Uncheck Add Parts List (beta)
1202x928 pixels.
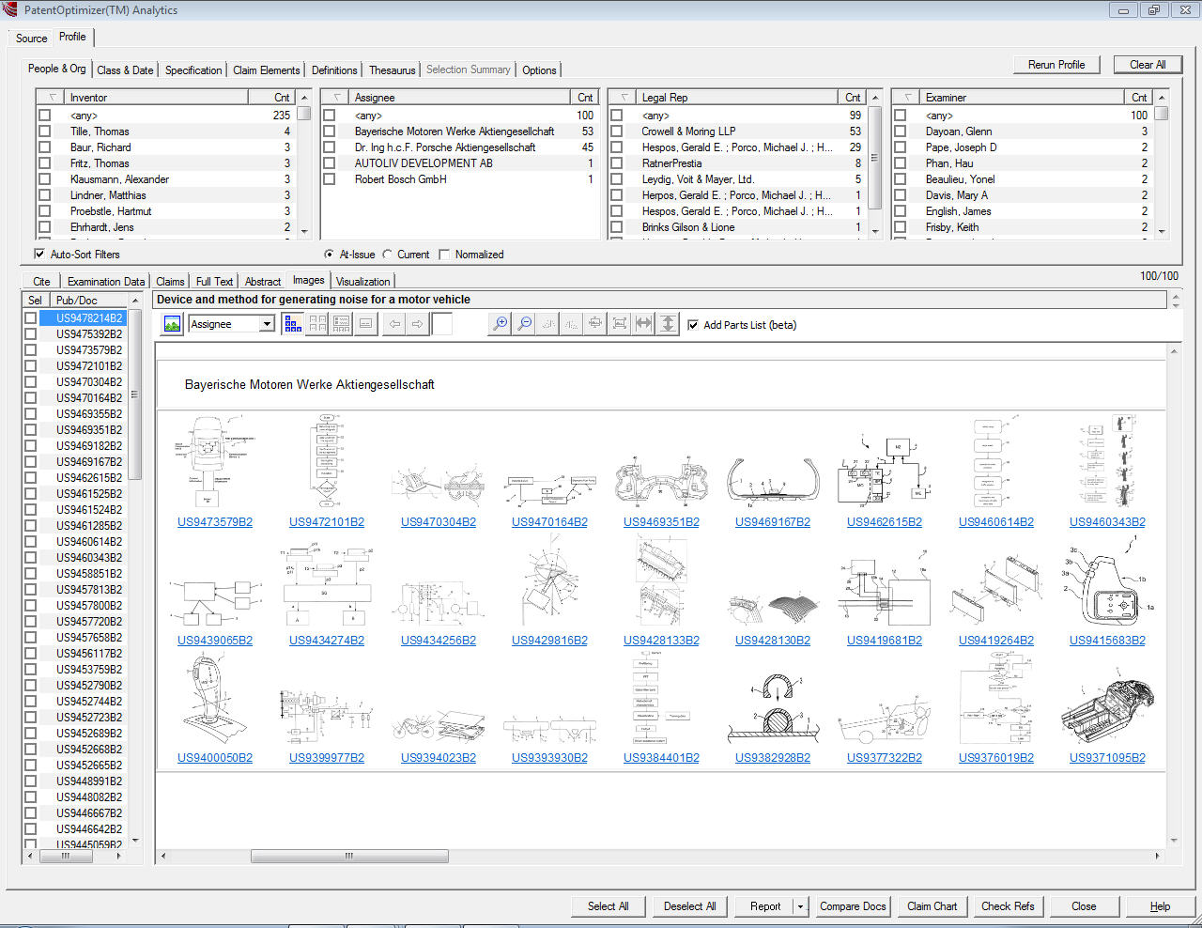click(693, 325)
